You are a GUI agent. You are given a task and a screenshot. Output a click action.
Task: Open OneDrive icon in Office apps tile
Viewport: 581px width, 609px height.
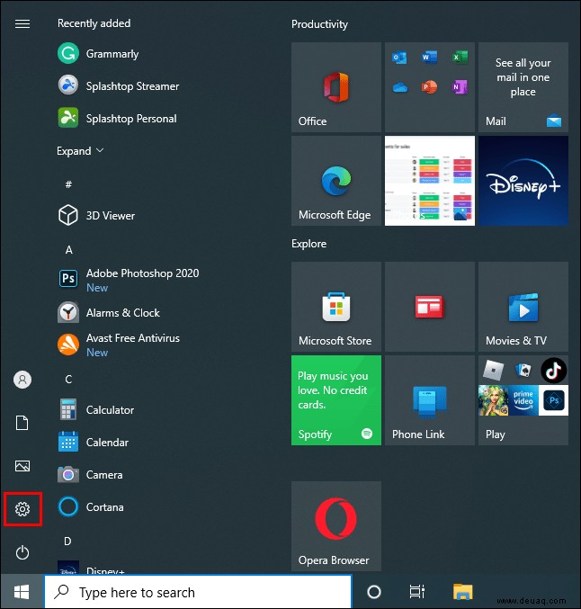pyautogui.click(x=399, y=87)
